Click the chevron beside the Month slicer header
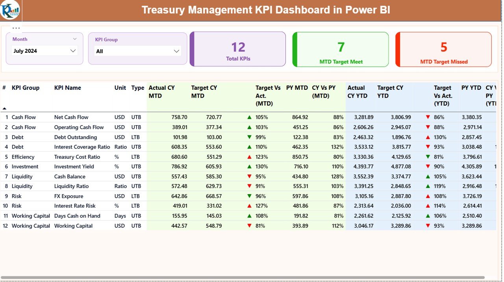 tap(75, 39)
